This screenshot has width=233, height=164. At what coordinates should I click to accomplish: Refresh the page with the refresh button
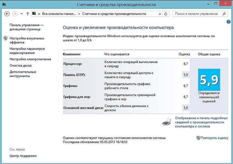166,14
